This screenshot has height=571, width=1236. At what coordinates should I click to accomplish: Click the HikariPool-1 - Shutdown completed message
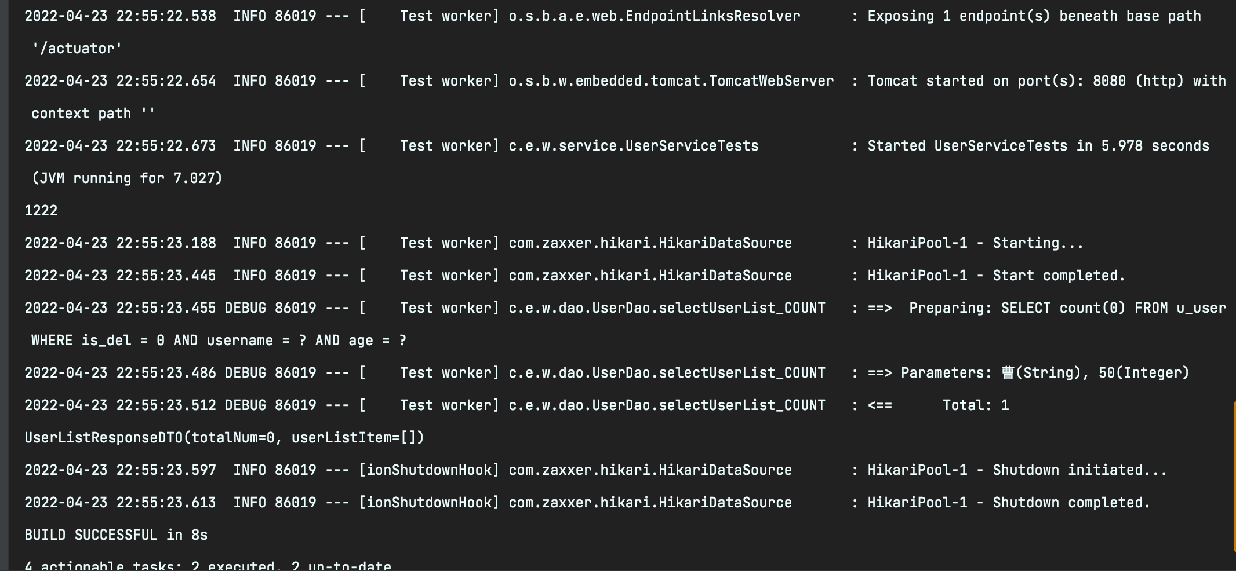coord(1009,502)
